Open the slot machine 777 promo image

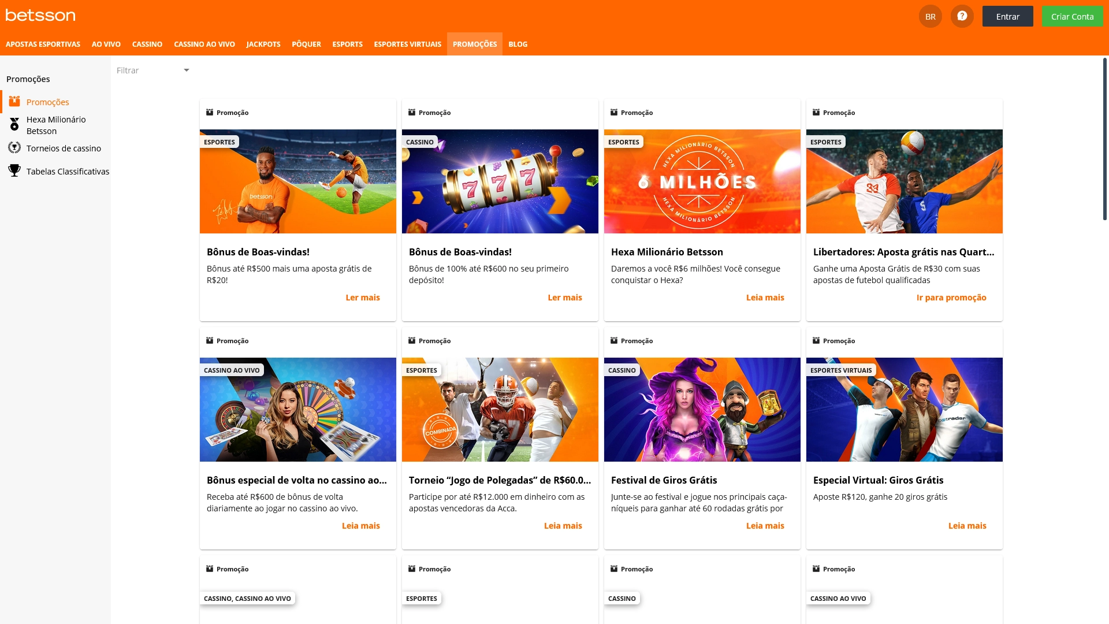[x=500, y=181]
